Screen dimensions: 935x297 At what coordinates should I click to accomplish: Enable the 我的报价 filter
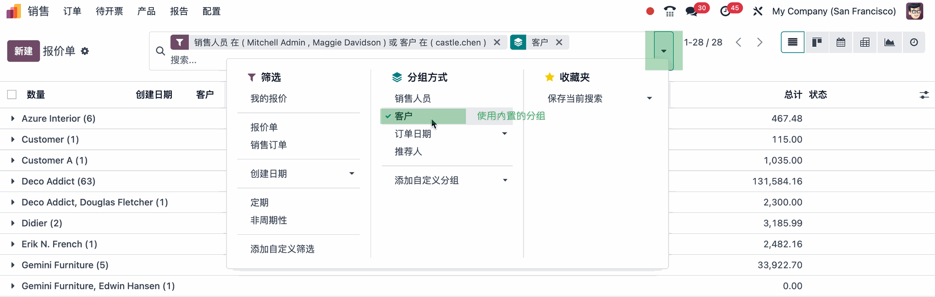pyautogui.click(x=268, y=99)
